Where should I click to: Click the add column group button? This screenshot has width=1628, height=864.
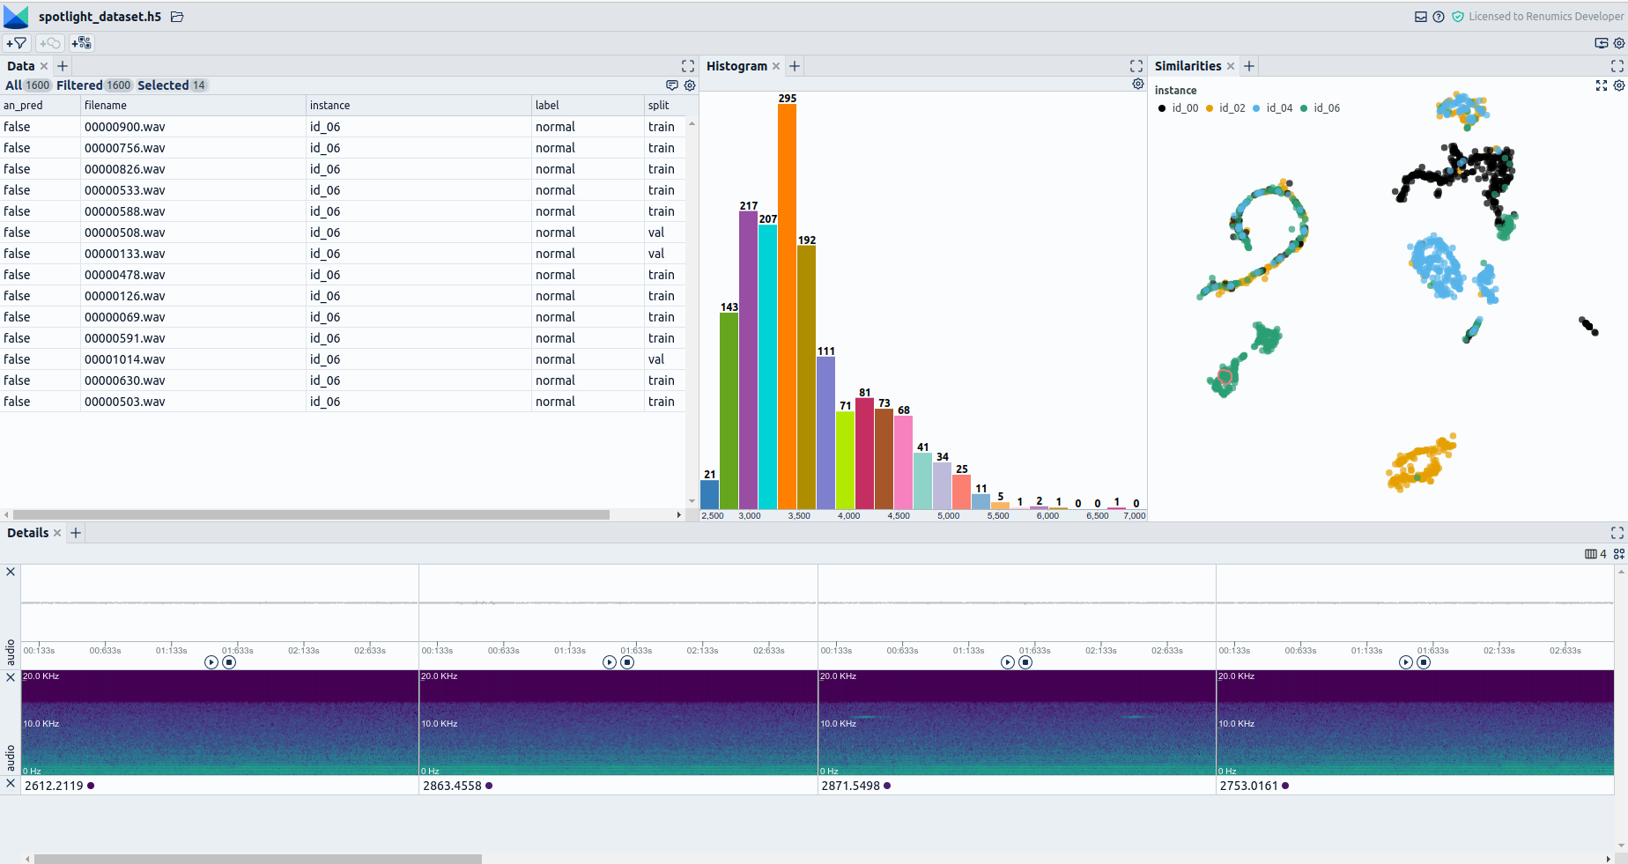81,43
